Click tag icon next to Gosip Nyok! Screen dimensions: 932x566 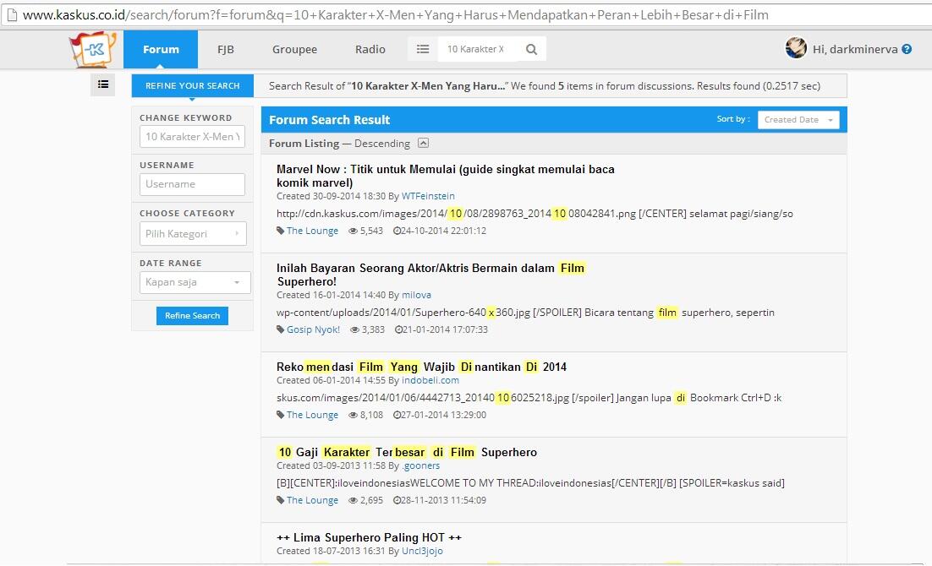[281, 329]
